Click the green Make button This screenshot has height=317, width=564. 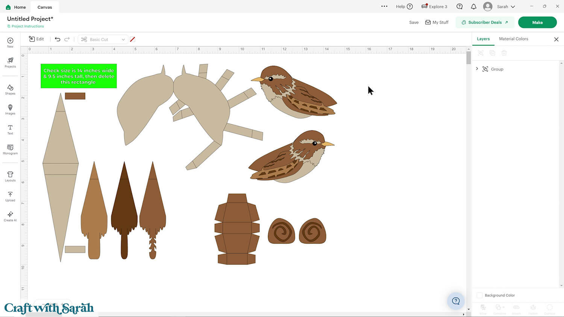pyautogui.click(x=537, y=23)
